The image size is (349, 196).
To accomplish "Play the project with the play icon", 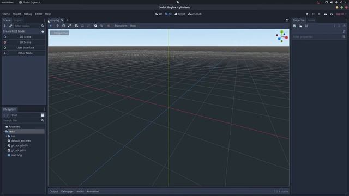I will tap(308, 14).
